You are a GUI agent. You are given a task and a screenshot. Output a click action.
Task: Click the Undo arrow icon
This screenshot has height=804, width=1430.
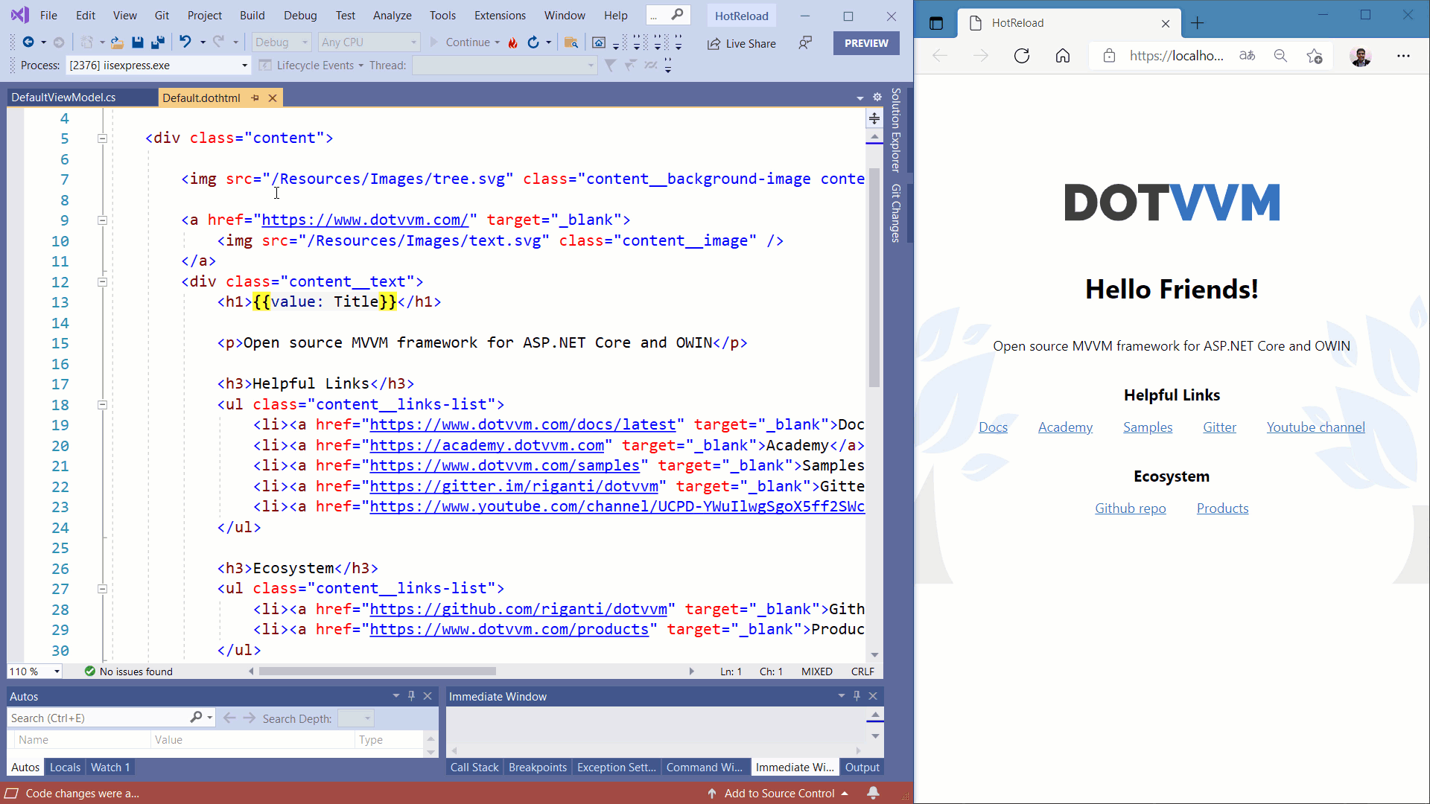[185, 42]
